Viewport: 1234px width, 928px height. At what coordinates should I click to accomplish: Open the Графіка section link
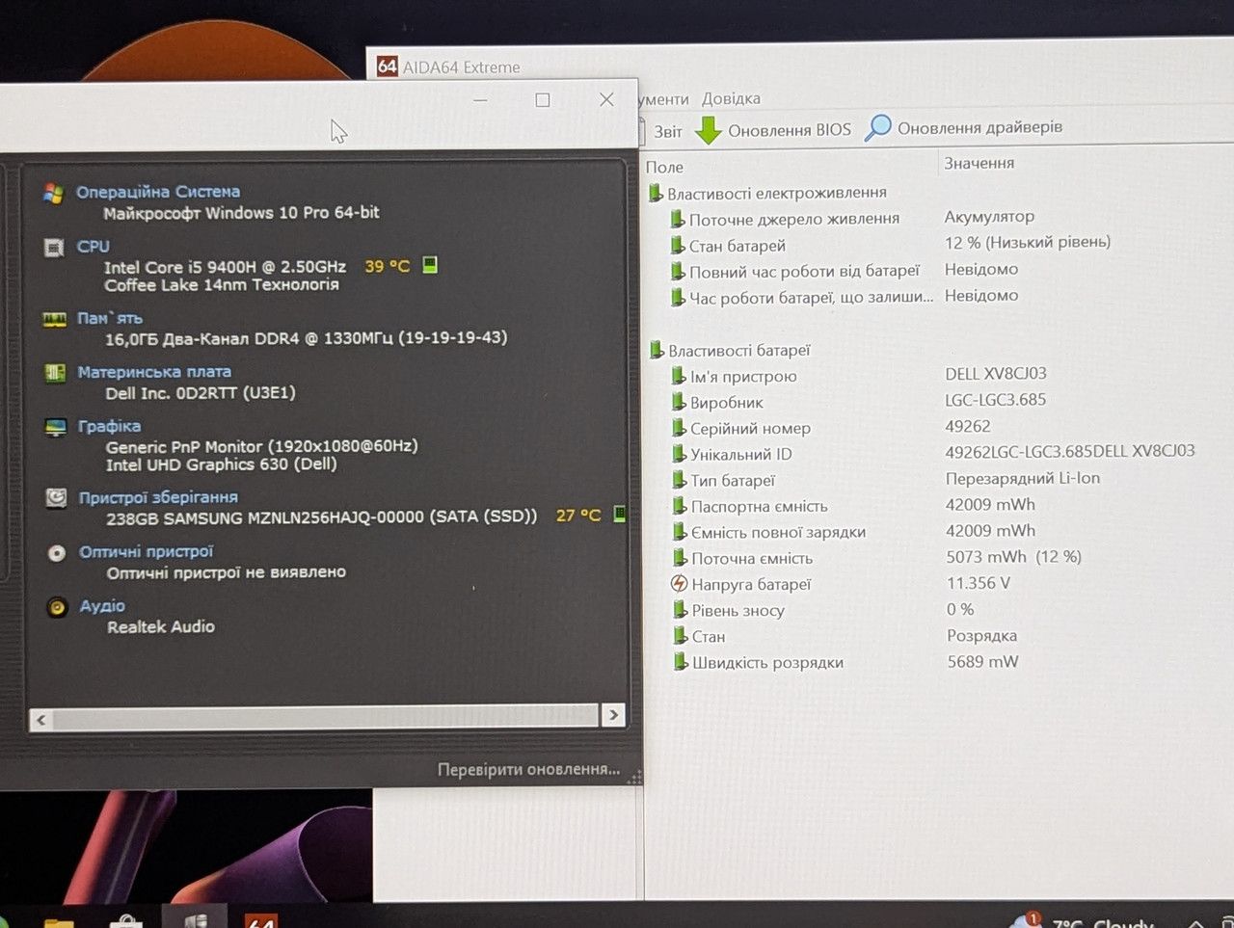109,426
